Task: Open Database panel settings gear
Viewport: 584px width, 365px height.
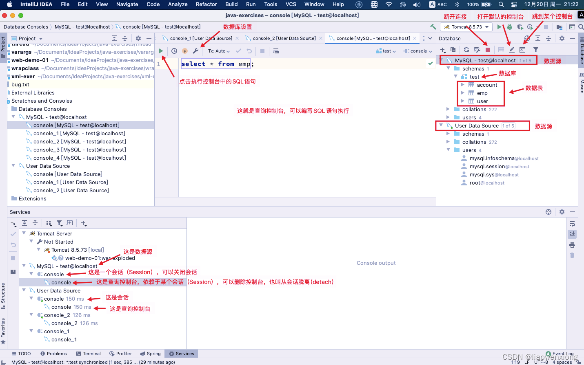Action: pos(562,38)
